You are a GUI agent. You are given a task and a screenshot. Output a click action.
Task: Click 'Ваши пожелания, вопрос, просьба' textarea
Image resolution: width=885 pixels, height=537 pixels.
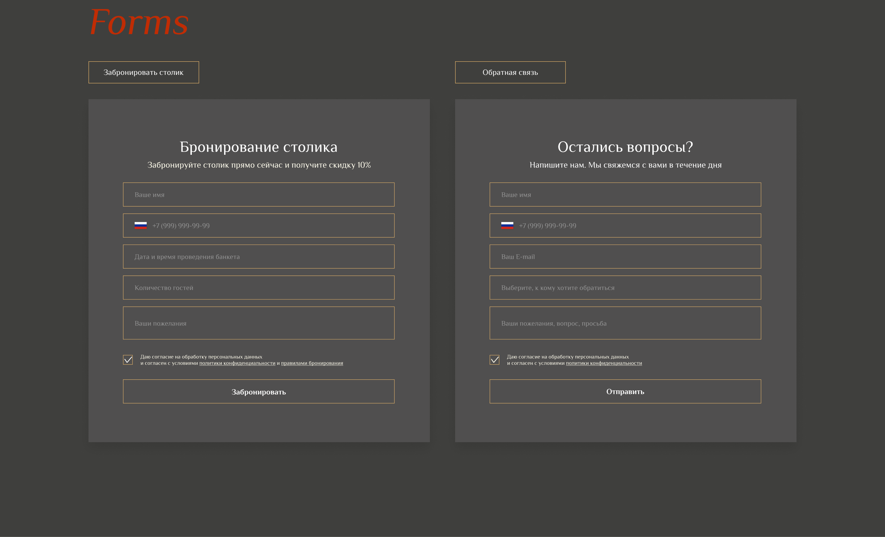tap(625, 323)
